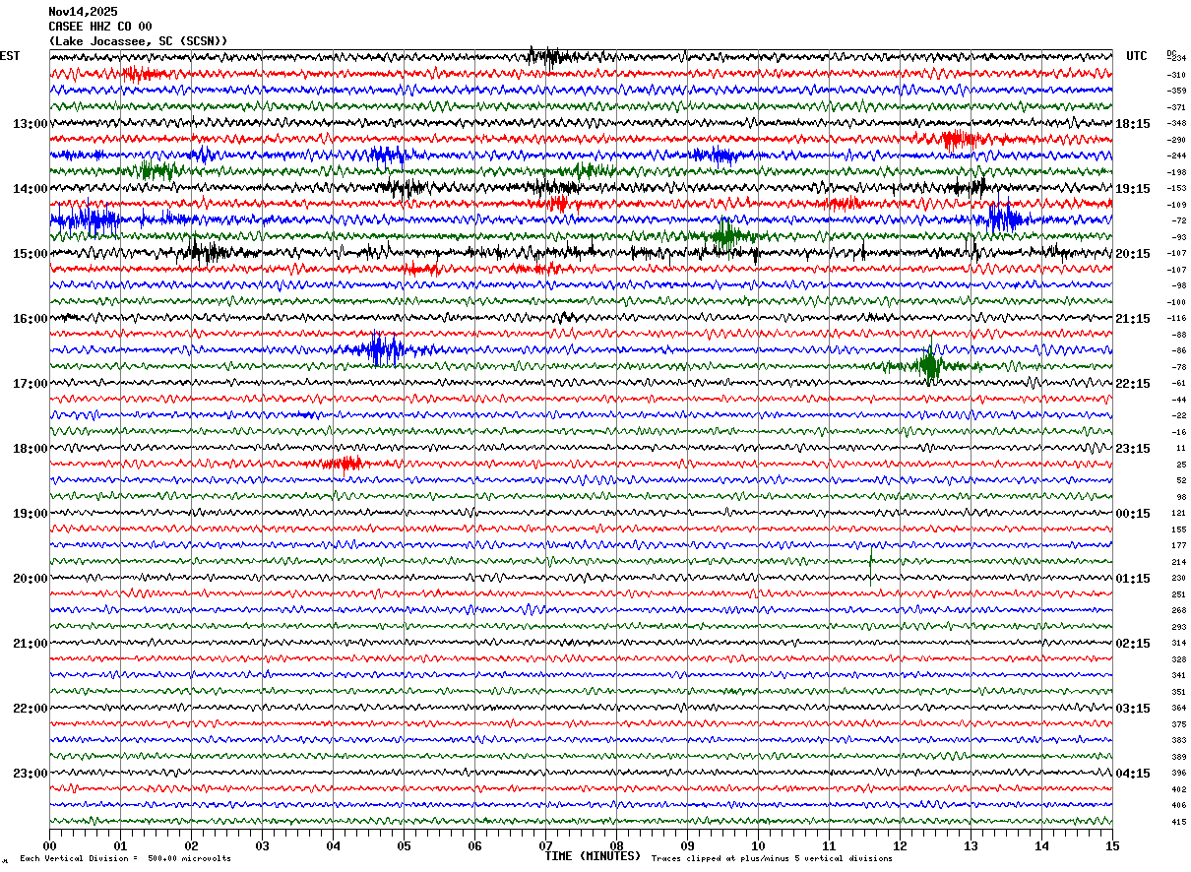Select the 20:00 EST hour label
This screenshot has height=872, width=1191.
point(31,579)
